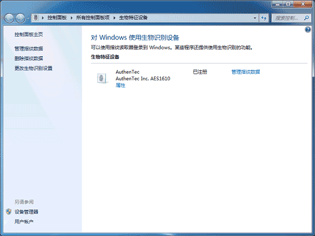The height and width of the screenshot is (236, 315).
Task: Click the 属性 link under AuthenTec
Action: (x=120, y=85)
